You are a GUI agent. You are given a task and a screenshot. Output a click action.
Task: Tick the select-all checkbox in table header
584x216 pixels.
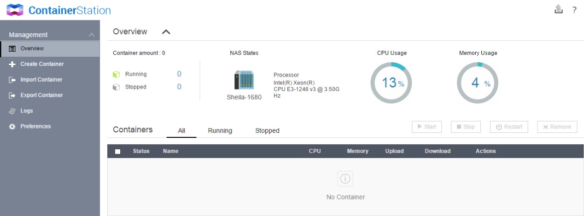(118, 151)
